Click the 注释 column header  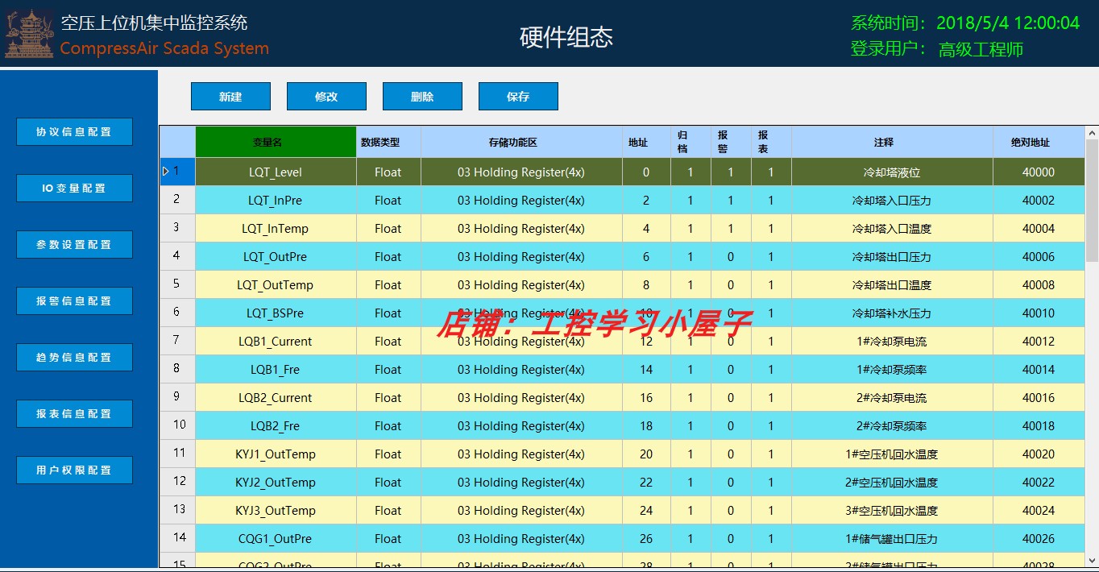point(892,142)
